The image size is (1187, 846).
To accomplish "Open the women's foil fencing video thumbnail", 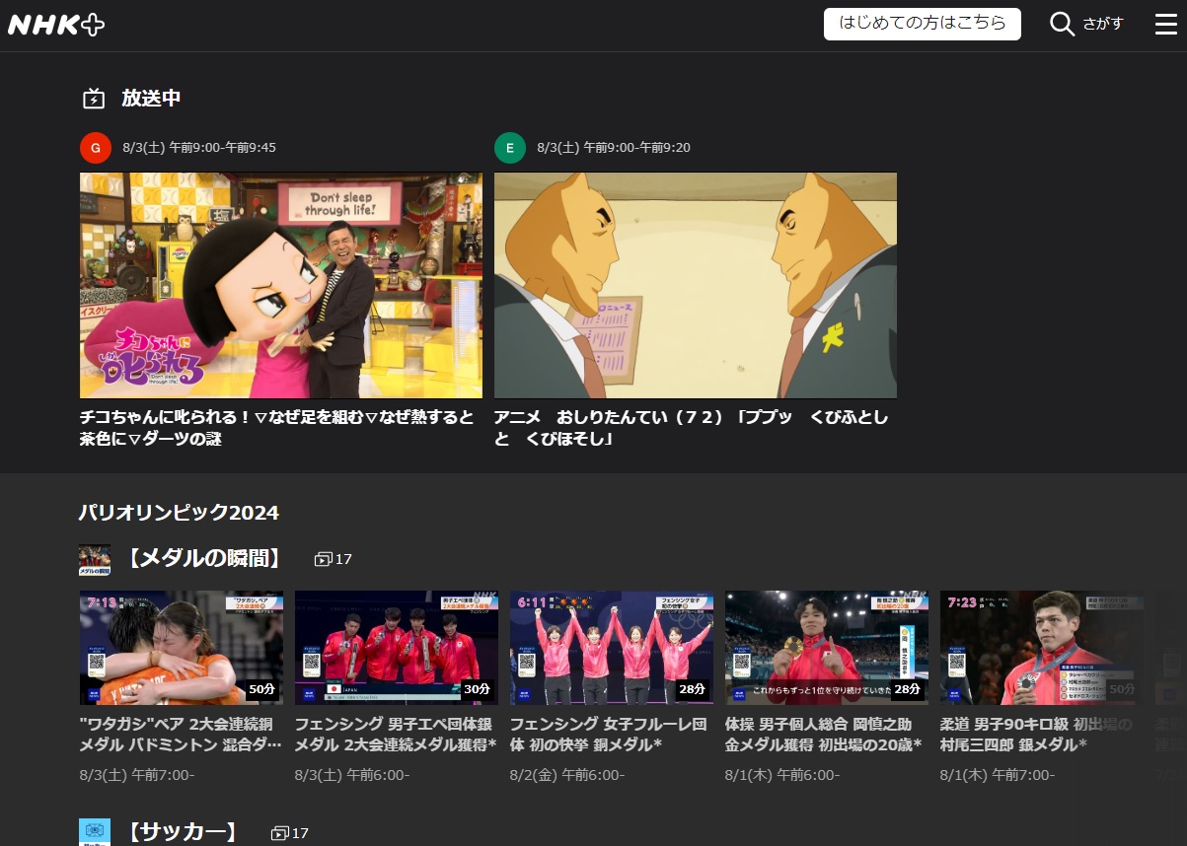I will (612, 648).
